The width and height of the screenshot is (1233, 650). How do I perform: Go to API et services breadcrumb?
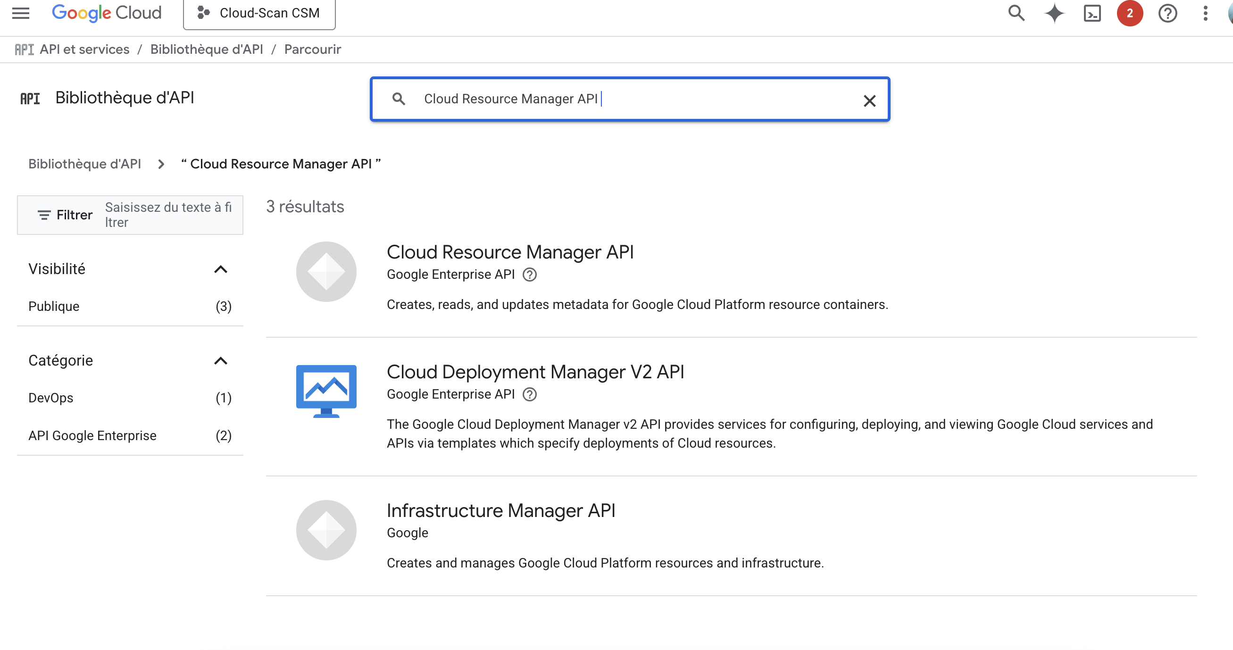(x=84, y=50)
